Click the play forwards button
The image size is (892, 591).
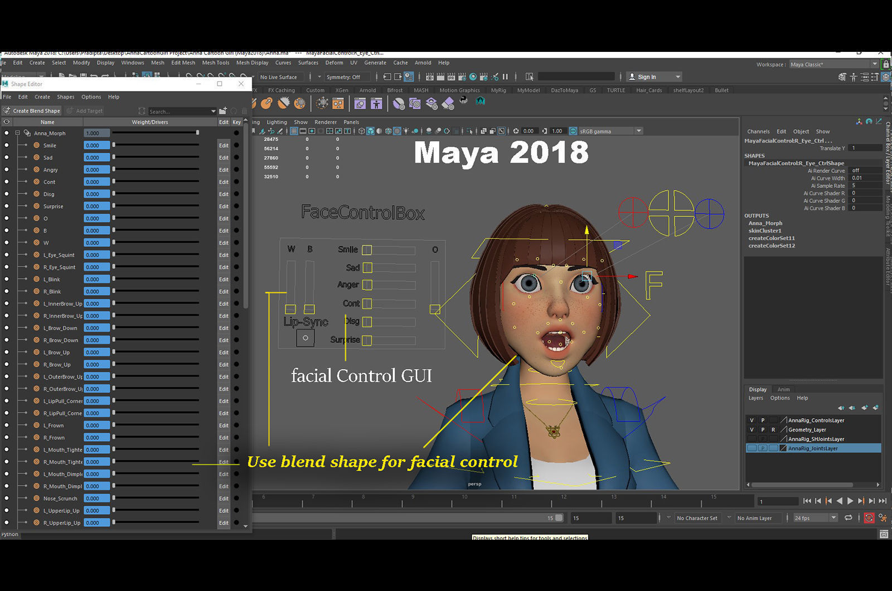pos(850,501)
